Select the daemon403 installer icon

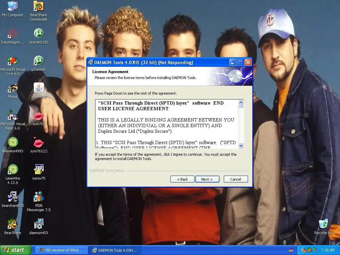[x=39, y=226]
